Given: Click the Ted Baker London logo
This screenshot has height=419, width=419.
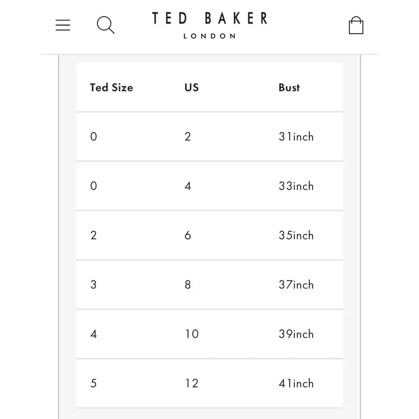Looking at the screenshot, I should point(209,25).
